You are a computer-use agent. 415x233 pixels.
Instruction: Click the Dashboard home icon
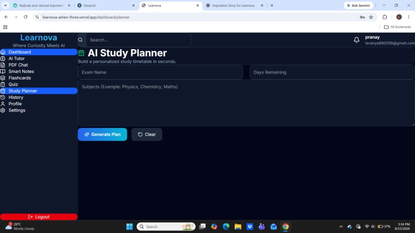click(3, 52)
